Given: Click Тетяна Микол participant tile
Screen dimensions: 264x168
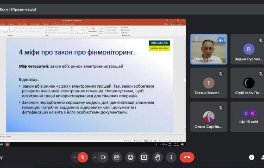Looking at the screenshot, I should (x=209, y=83).
